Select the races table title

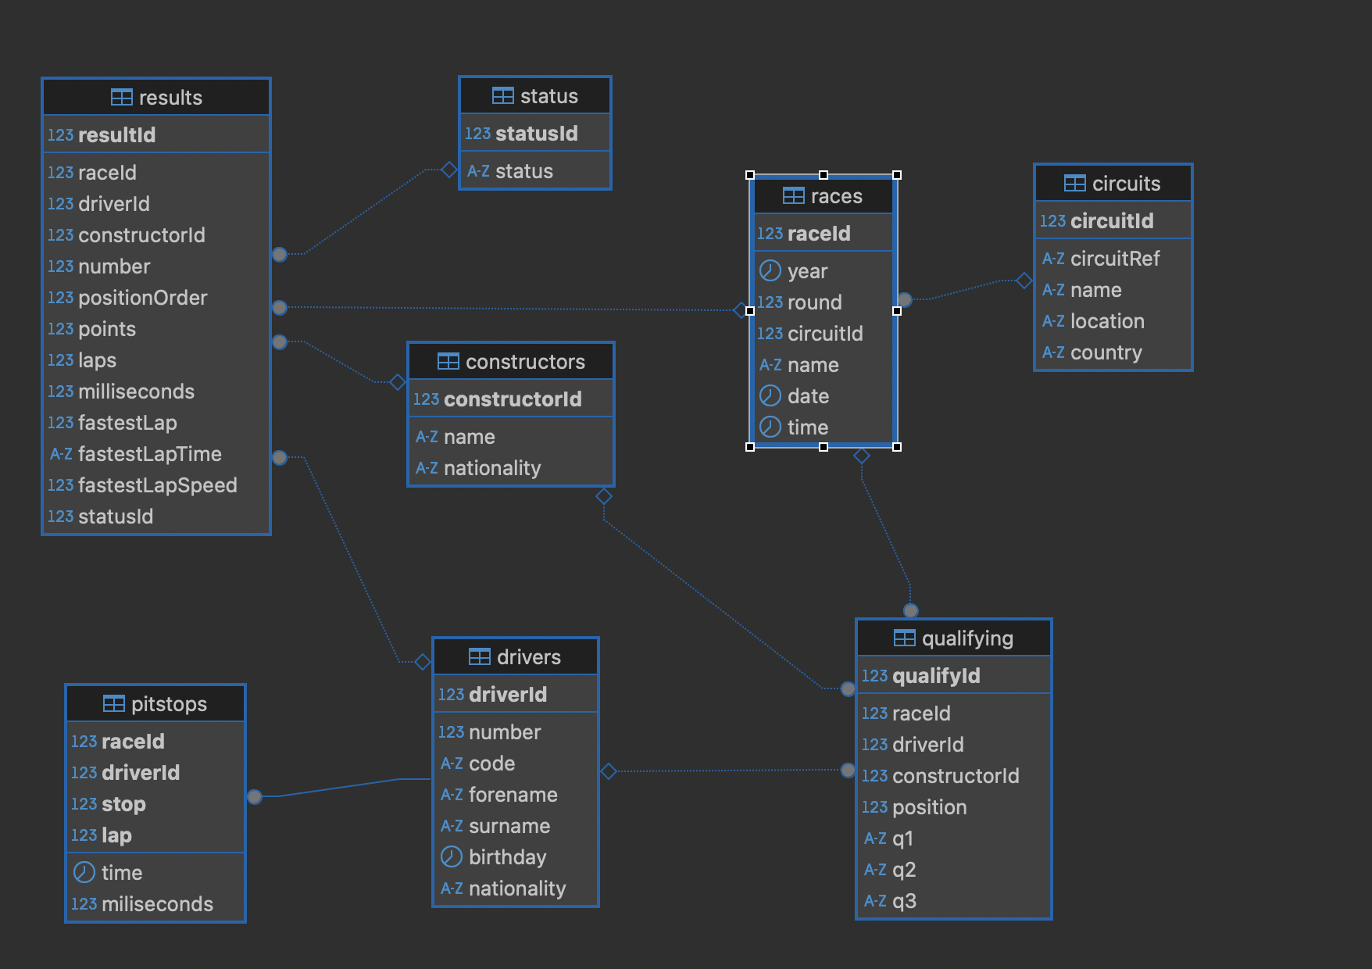[836, 196]
